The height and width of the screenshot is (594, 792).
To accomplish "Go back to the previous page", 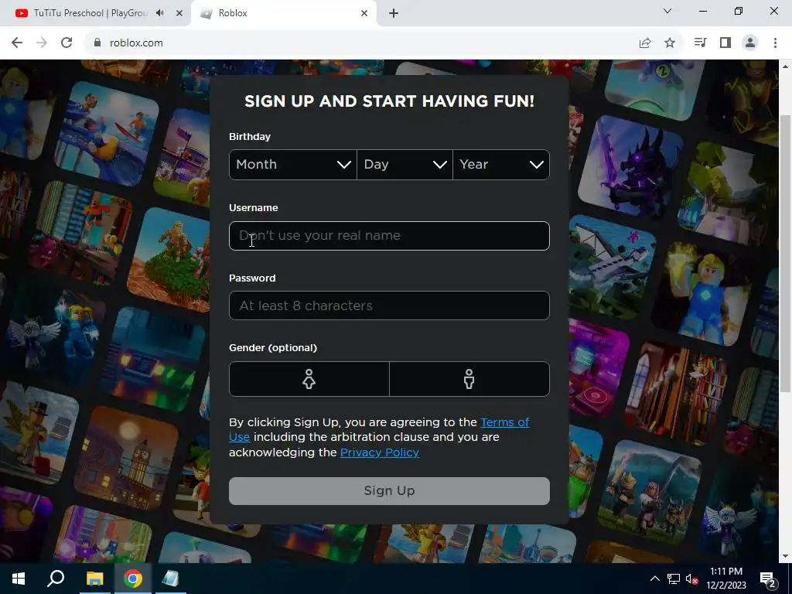I will 17,43.
